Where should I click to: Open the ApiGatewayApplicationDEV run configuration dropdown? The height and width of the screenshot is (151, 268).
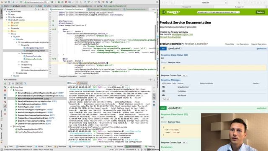tap(37, 2)
